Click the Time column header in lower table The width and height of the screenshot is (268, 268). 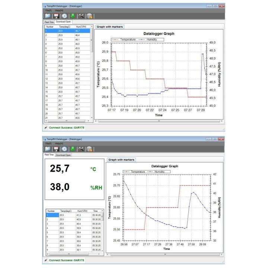(x=96, y=211)
